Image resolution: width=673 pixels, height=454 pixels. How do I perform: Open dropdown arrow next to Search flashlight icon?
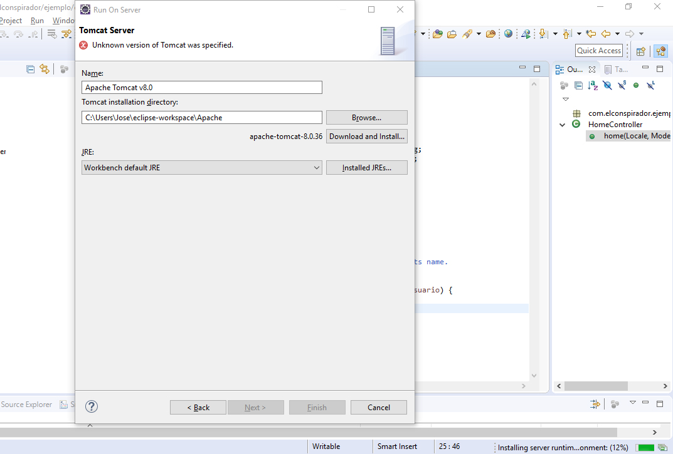(x=479, y=34)
